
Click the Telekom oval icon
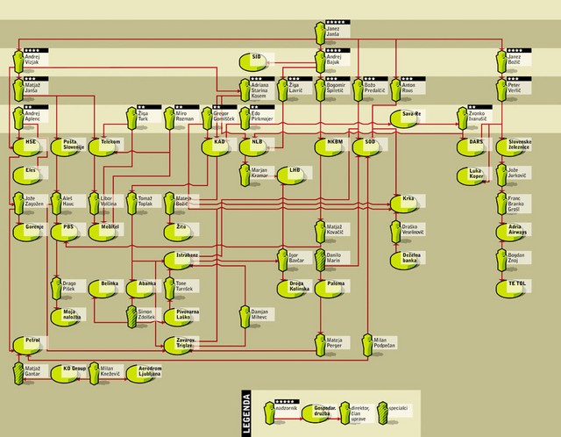(103, 147)
